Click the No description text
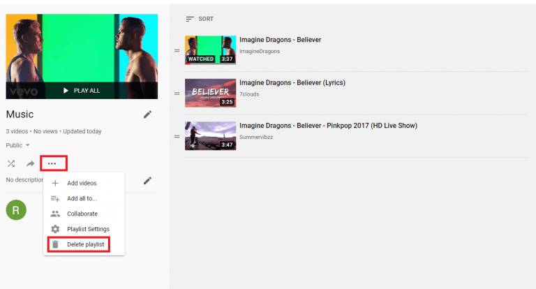Viewport: 536px width, 289px height. click(24, 180)
